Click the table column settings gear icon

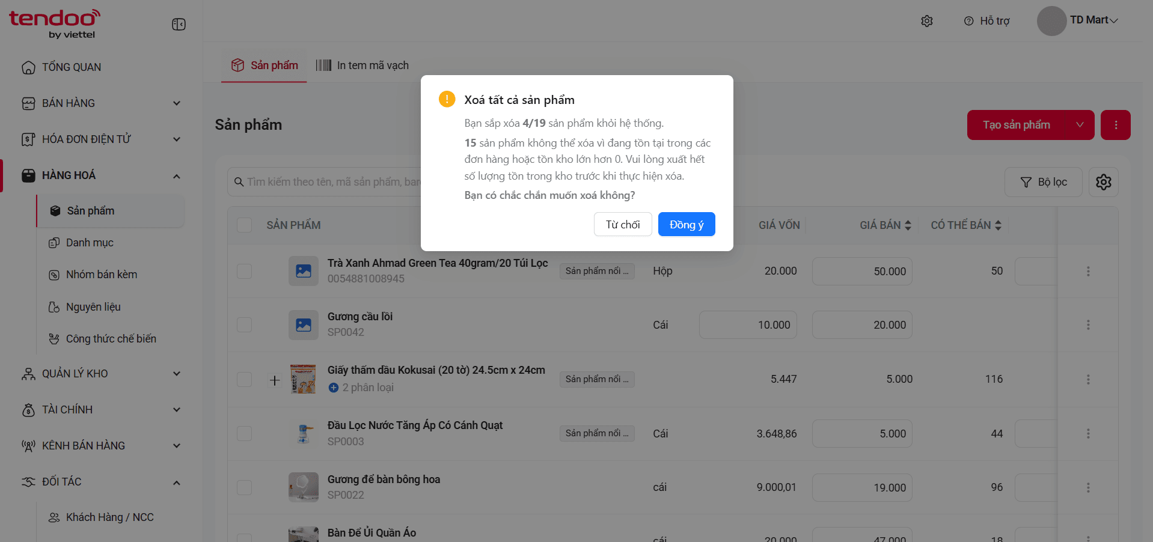pos(1104,182)
